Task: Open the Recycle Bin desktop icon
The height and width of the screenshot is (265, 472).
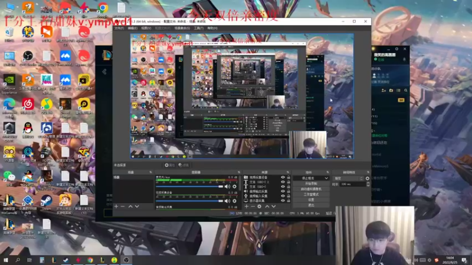Action: coord(9,34)
